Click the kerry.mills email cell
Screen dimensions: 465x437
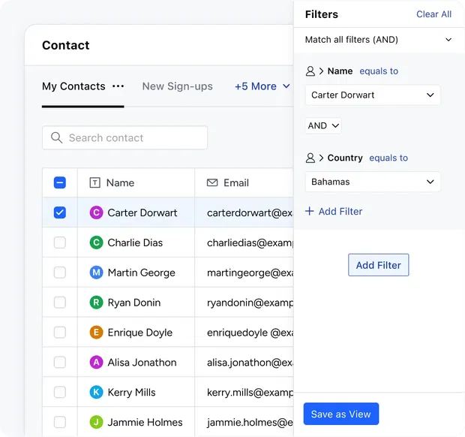pos(244,392)
